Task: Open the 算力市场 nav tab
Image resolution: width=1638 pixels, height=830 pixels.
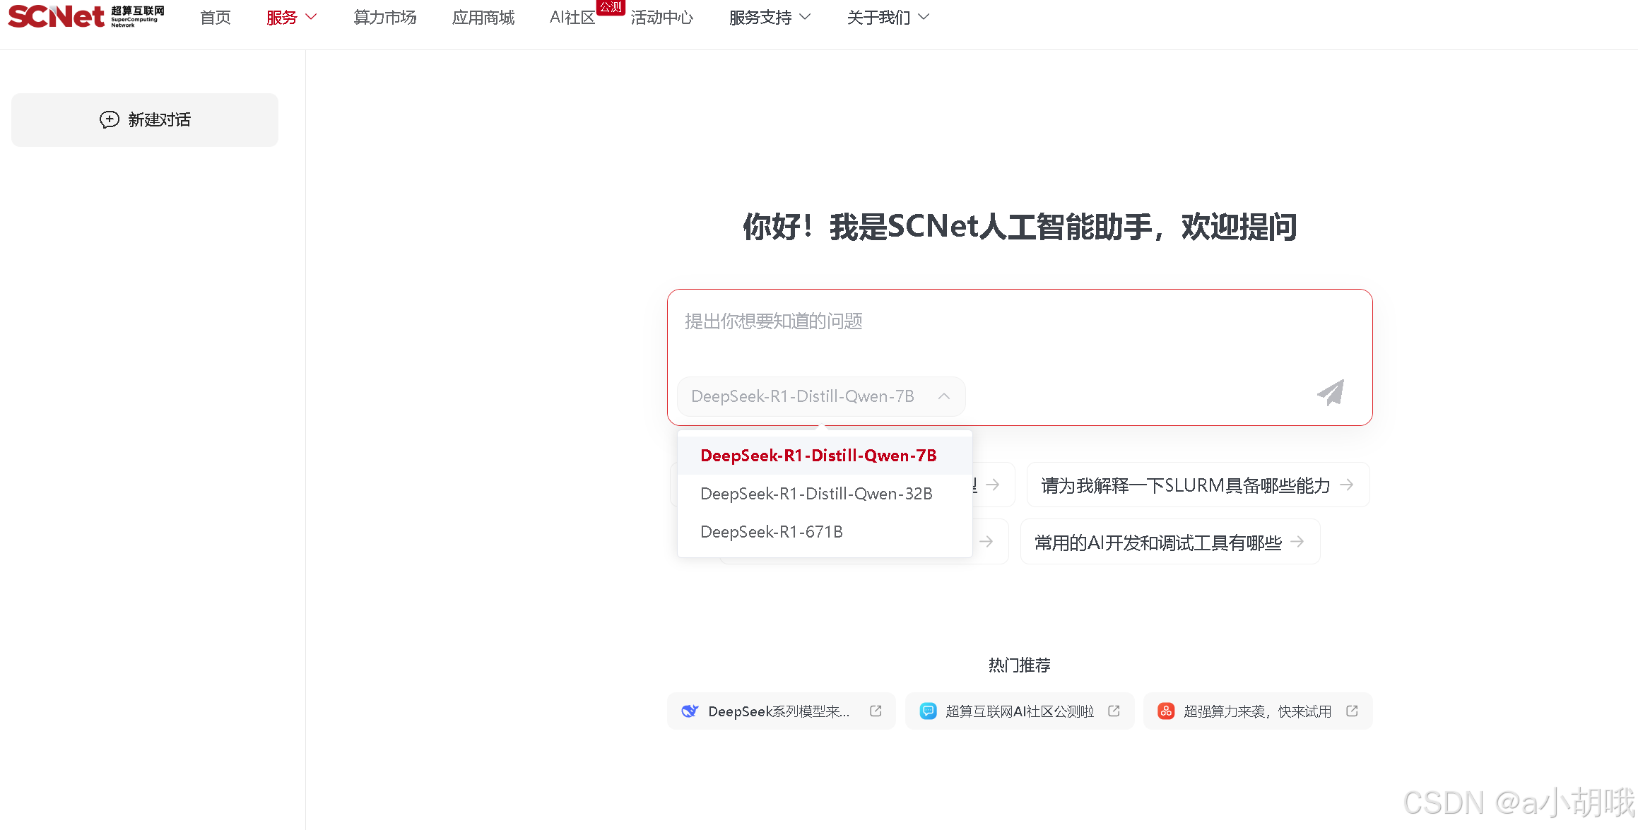Action: point(385,17)
